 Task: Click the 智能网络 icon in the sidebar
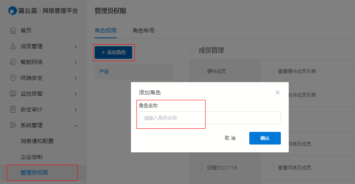tap(13, 62)
